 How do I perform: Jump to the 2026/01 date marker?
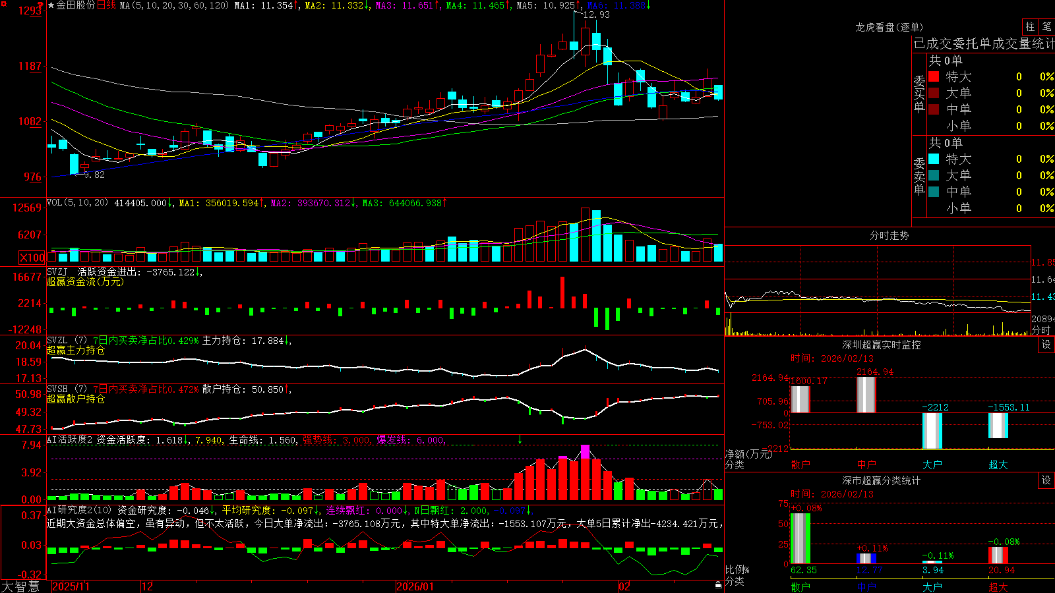point(415,586)
